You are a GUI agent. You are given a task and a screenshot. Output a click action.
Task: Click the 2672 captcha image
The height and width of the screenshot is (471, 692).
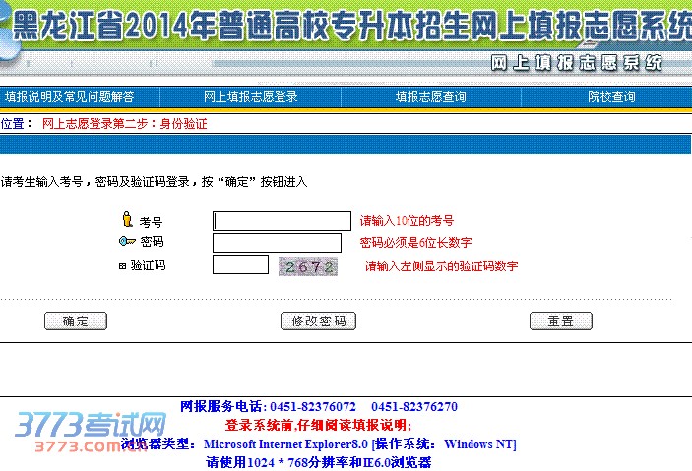coord(308,265)
